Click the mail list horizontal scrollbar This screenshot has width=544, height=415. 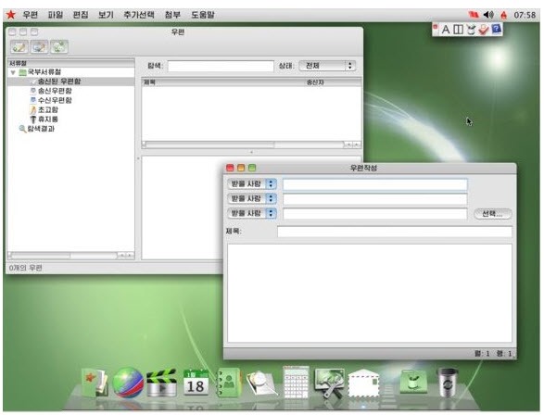point(251,145)
